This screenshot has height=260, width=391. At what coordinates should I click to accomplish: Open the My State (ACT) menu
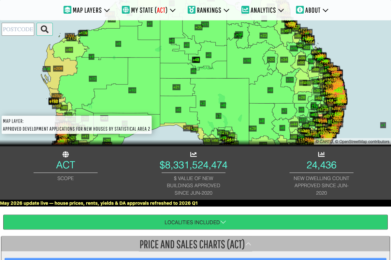(x=149, y=10)
